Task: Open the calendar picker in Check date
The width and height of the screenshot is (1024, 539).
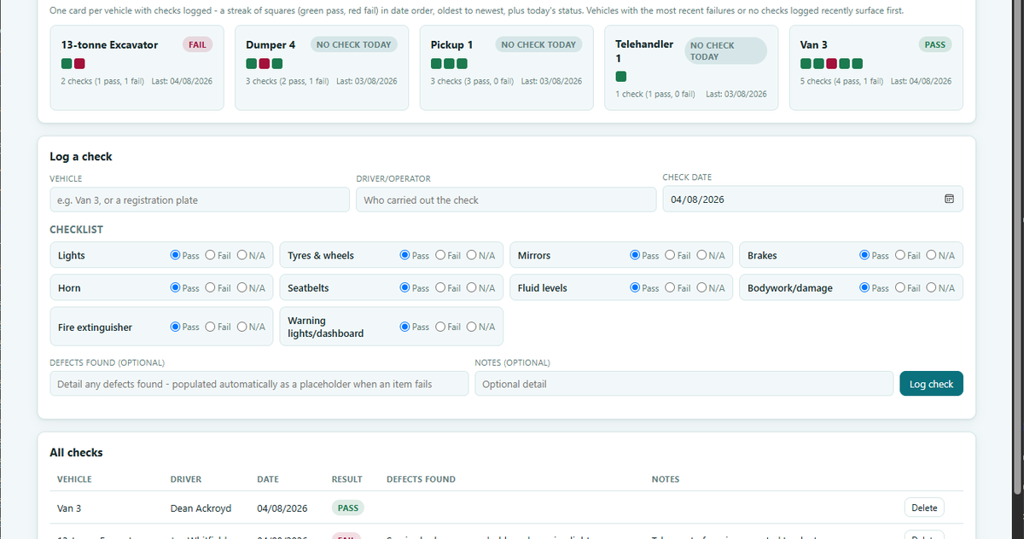Action: [x=949, y=199]
